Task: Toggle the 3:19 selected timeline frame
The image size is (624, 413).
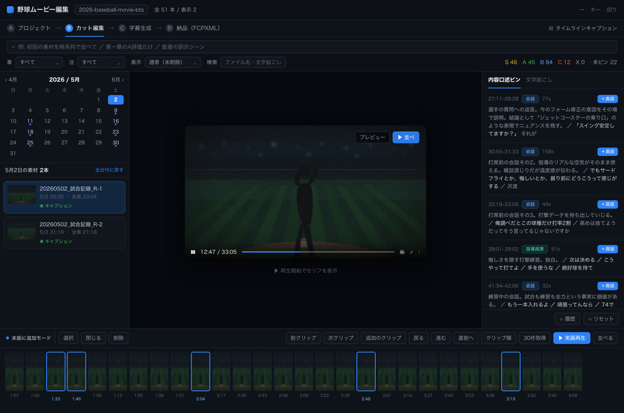Action: (511, 371)
